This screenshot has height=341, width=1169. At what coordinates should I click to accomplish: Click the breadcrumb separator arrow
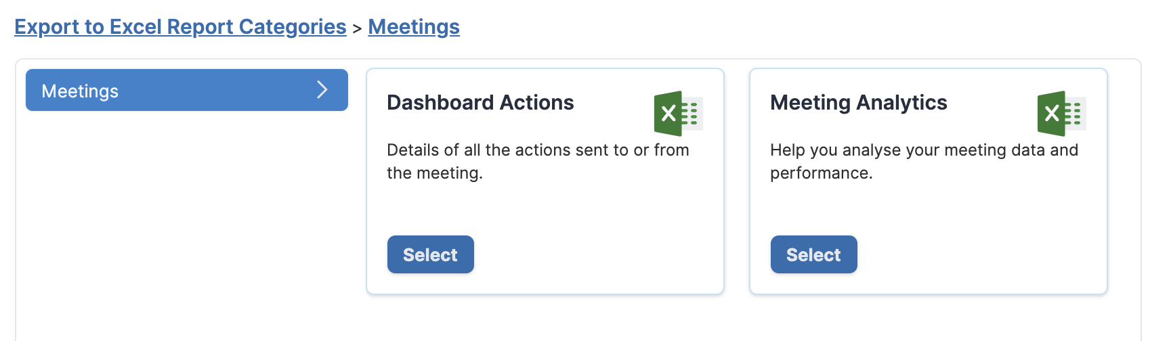[357, 29]
